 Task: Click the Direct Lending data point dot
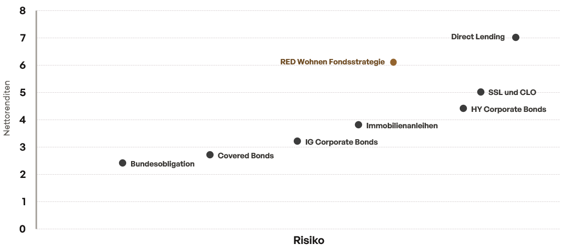click(515, 38)
